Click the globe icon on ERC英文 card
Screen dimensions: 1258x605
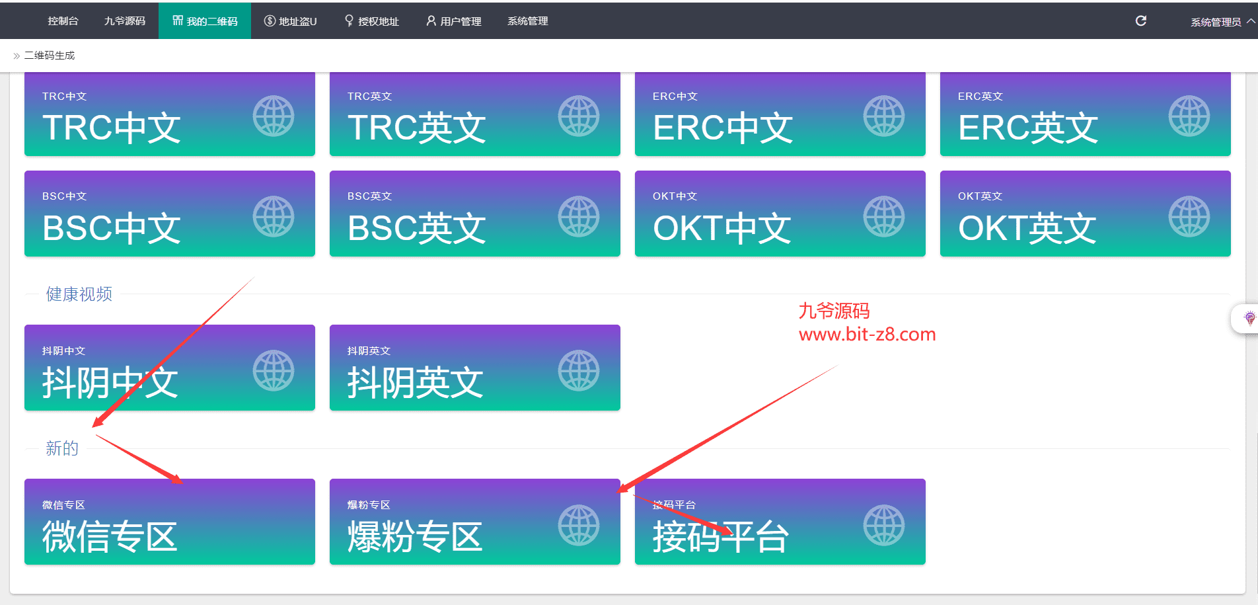pyautogui.click(x=1189, y=116)
